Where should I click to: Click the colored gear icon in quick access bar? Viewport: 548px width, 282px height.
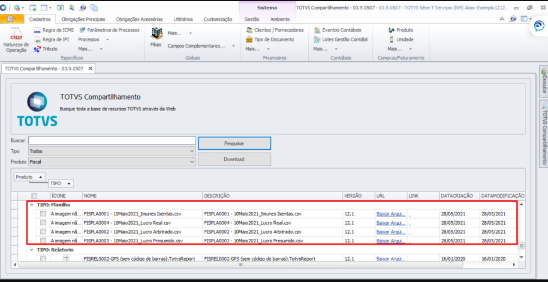(16, 8)
